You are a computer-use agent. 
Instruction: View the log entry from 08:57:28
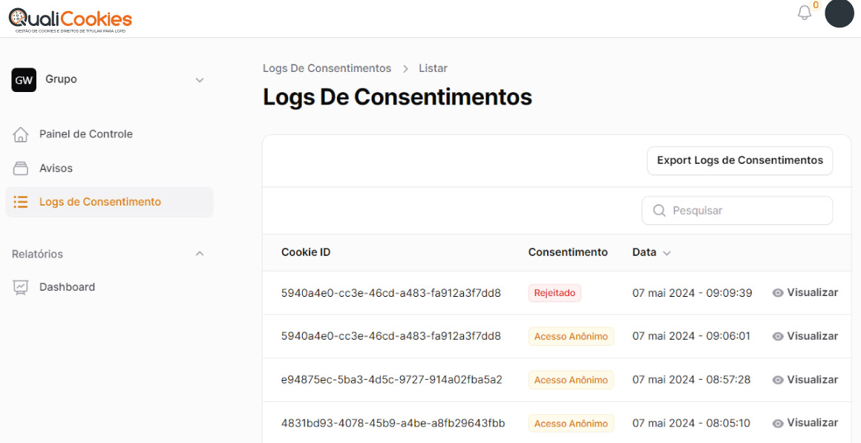click(x=805, y=379)
